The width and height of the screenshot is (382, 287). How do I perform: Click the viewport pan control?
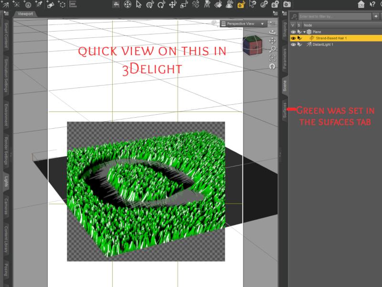point(272,41)
